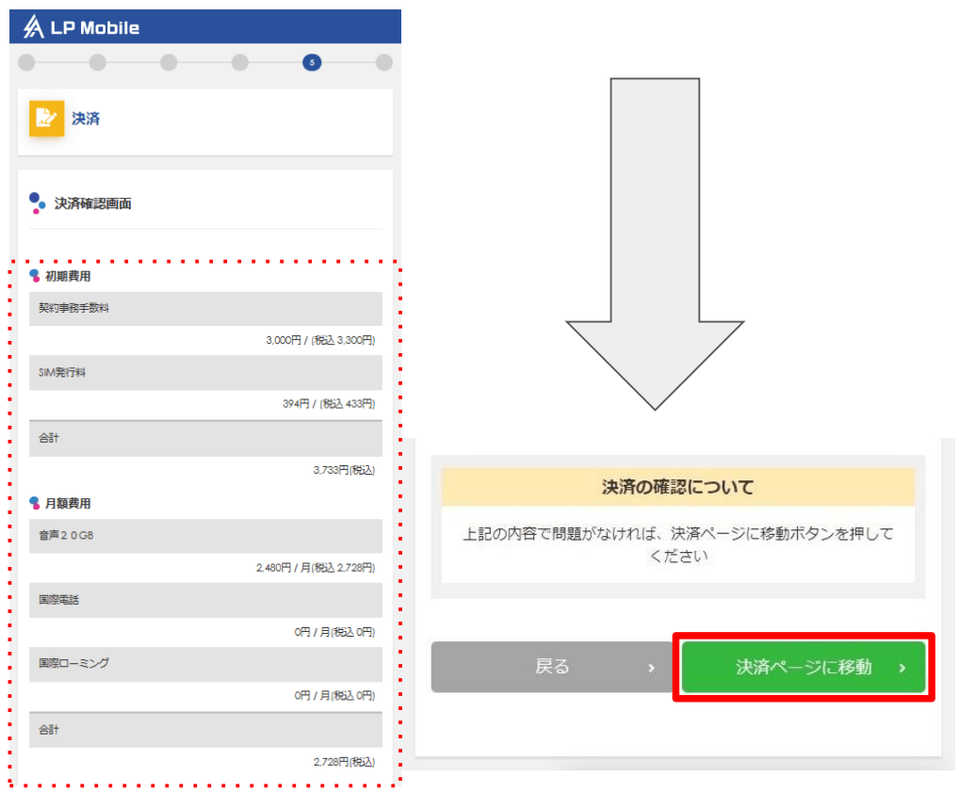Click the chevron arrow on the 戻る button

point(651,668)
